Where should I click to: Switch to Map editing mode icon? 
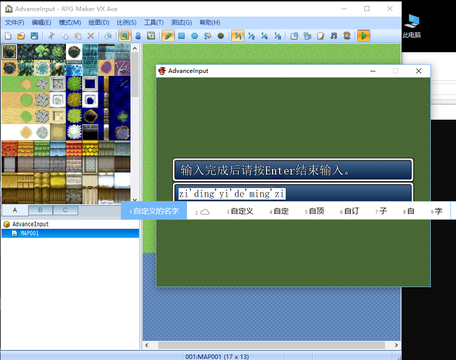click(125, 36)
